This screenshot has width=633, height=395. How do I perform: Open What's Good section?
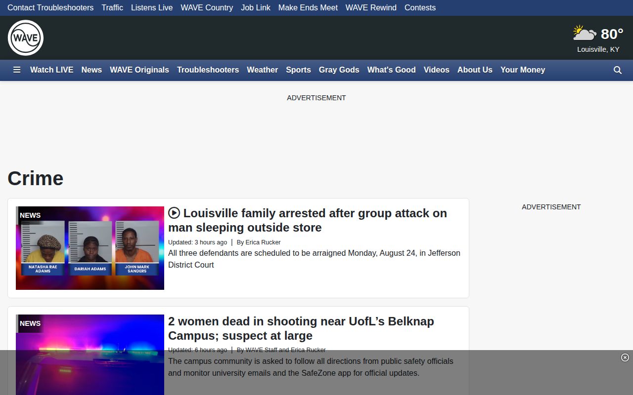[x=391, y=70]
